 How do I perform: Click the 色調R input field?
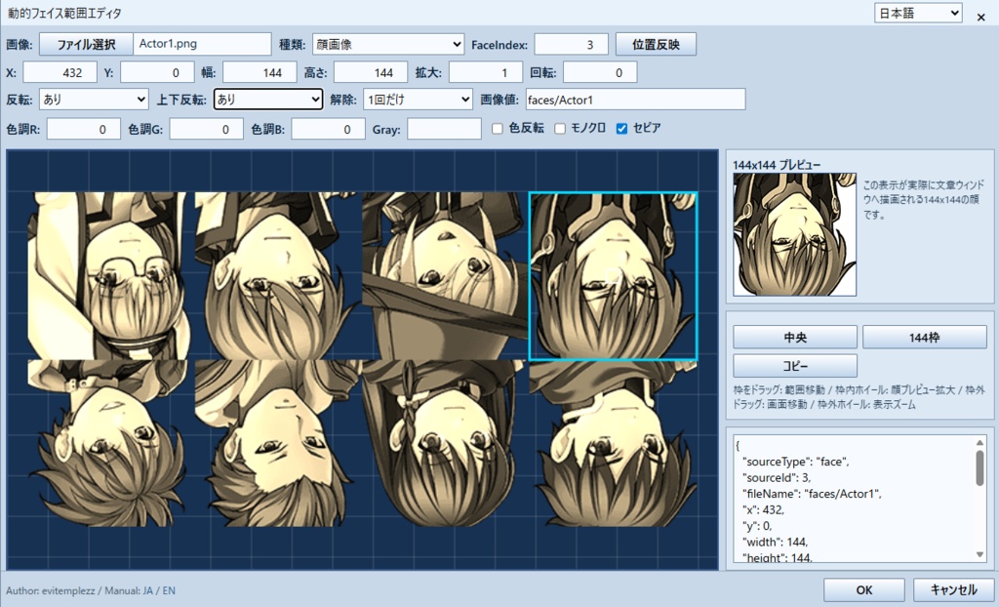click(x=84, y=129)
